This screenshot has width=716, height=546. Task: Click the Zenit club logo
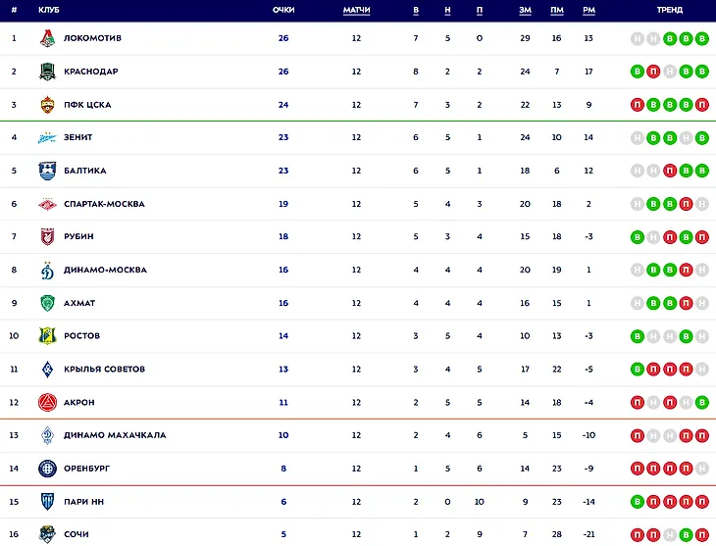(47, 137)
